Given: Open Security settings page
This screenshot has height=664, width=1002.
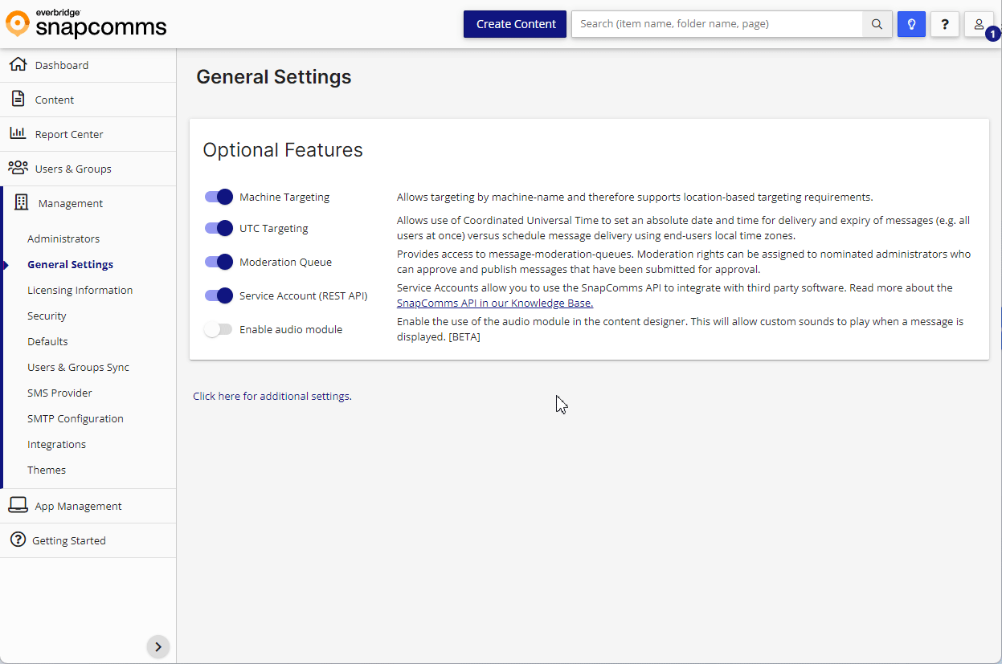Looking at the screenshot, I should click(x=47, y=316).
